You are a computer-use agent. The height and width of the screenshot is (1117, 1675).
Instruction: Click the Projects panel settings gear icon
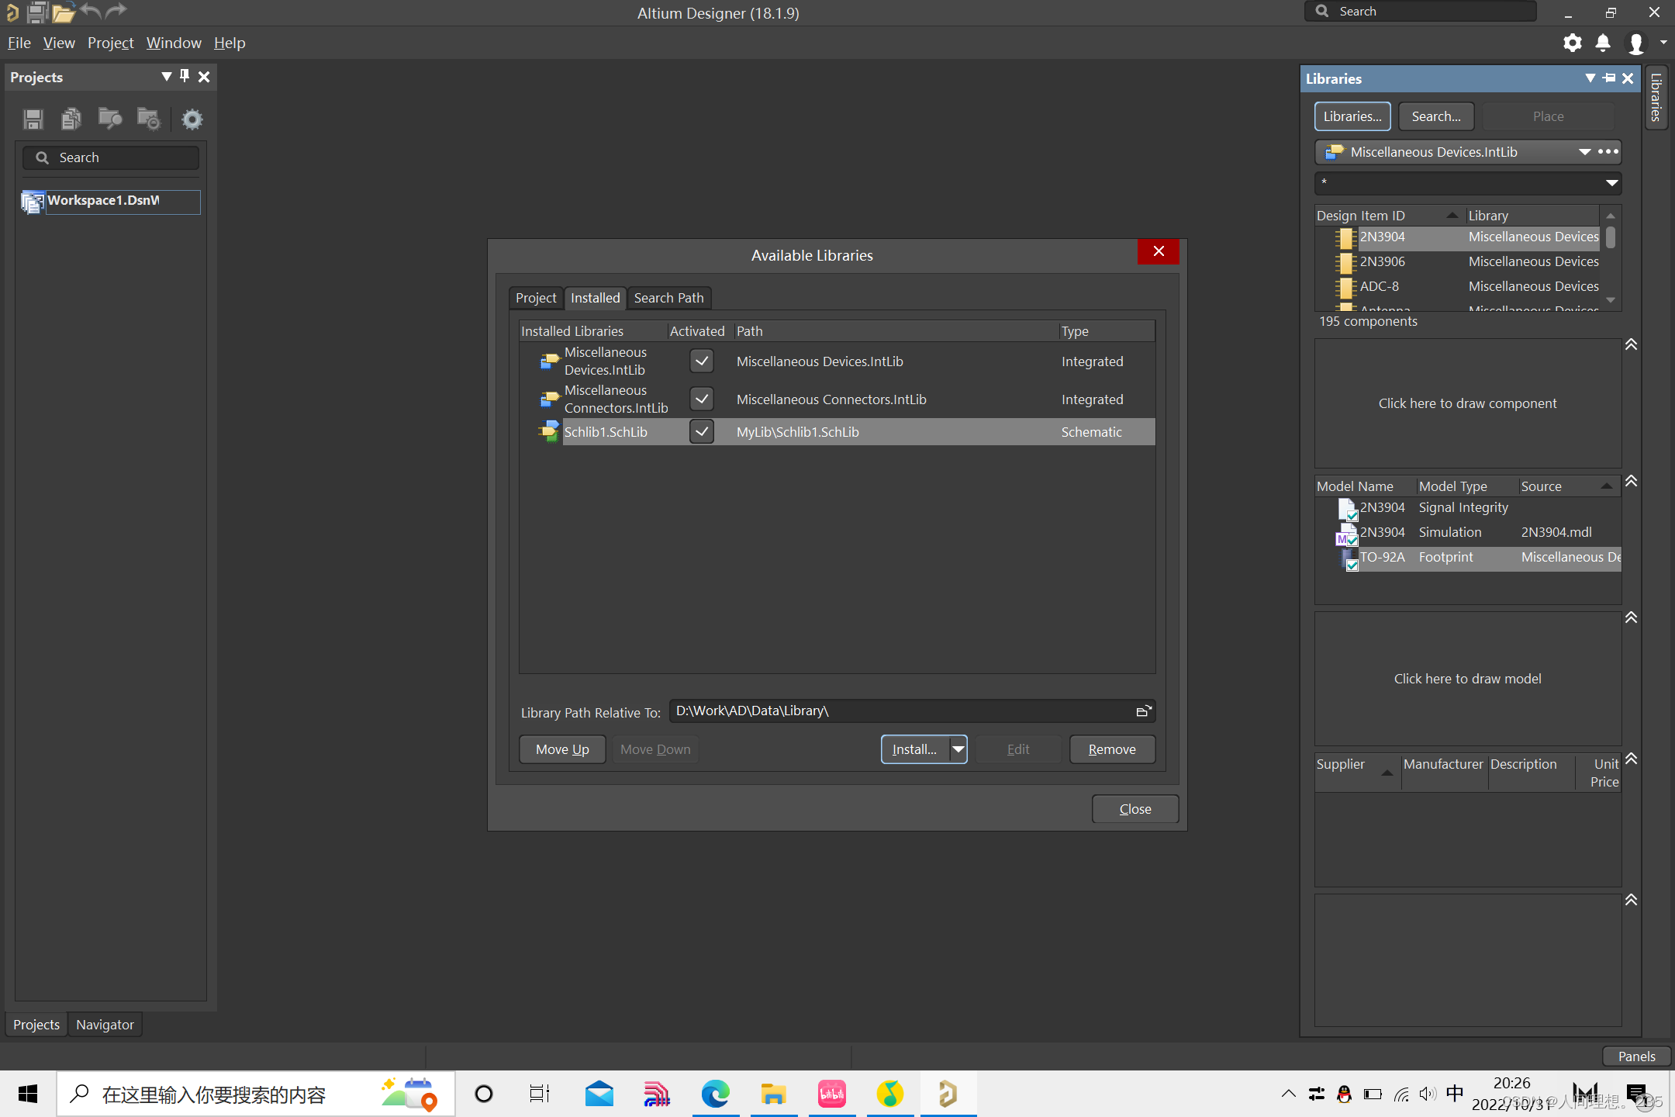[x=192, y=119]
